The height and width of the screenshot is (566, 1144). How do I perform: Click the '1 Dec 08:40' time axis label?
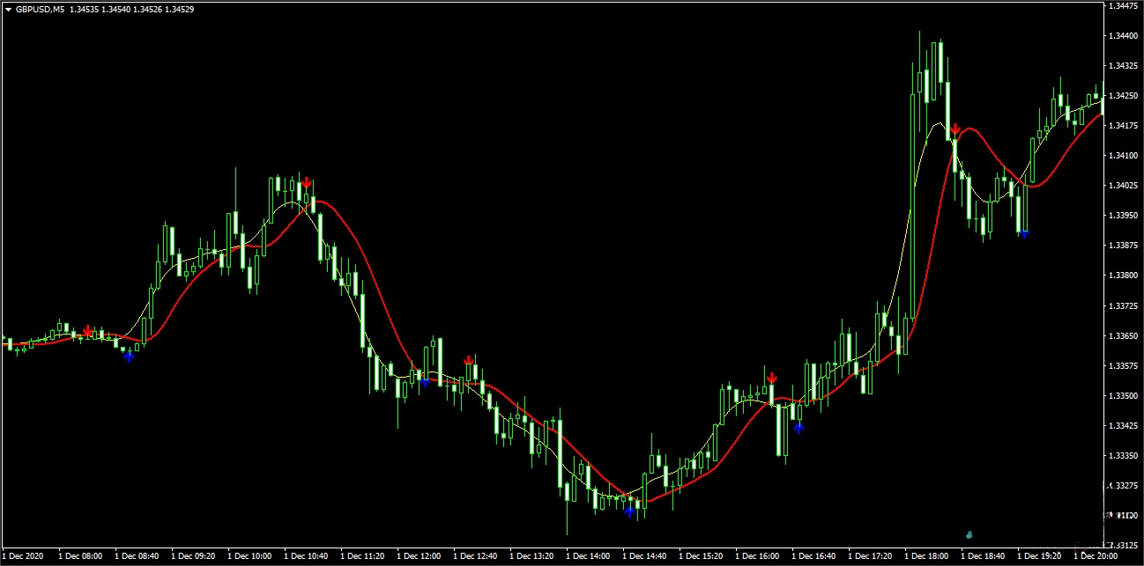click(137, 556)
